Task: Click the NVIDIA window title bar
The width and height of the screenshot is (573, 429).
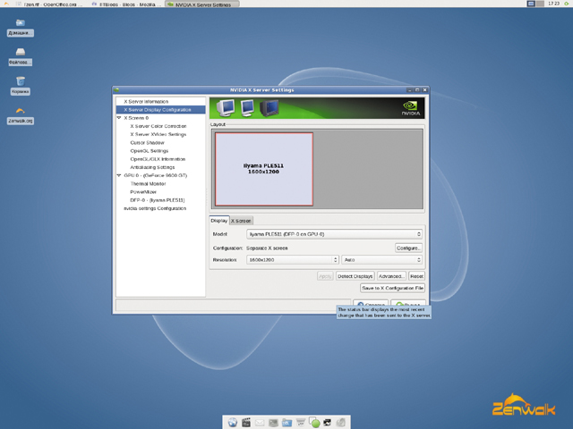Action: [262, 89]
